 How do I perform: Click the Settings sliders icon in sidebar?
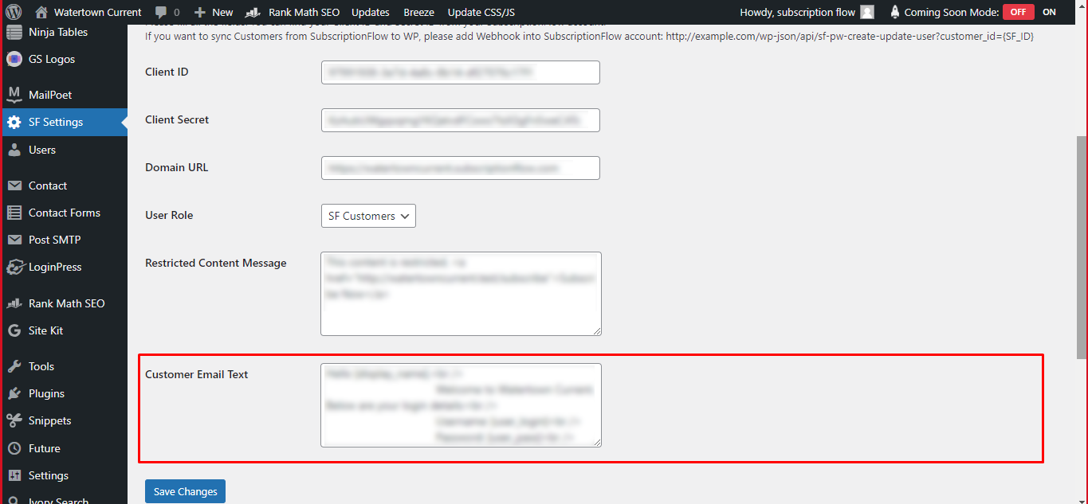click(x=14, y=475)
